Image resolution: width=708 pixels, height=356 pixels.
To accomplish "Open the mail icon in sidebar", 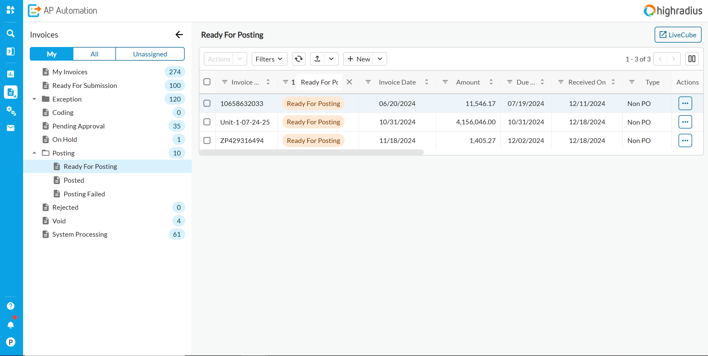I will [x=11, y=128].
